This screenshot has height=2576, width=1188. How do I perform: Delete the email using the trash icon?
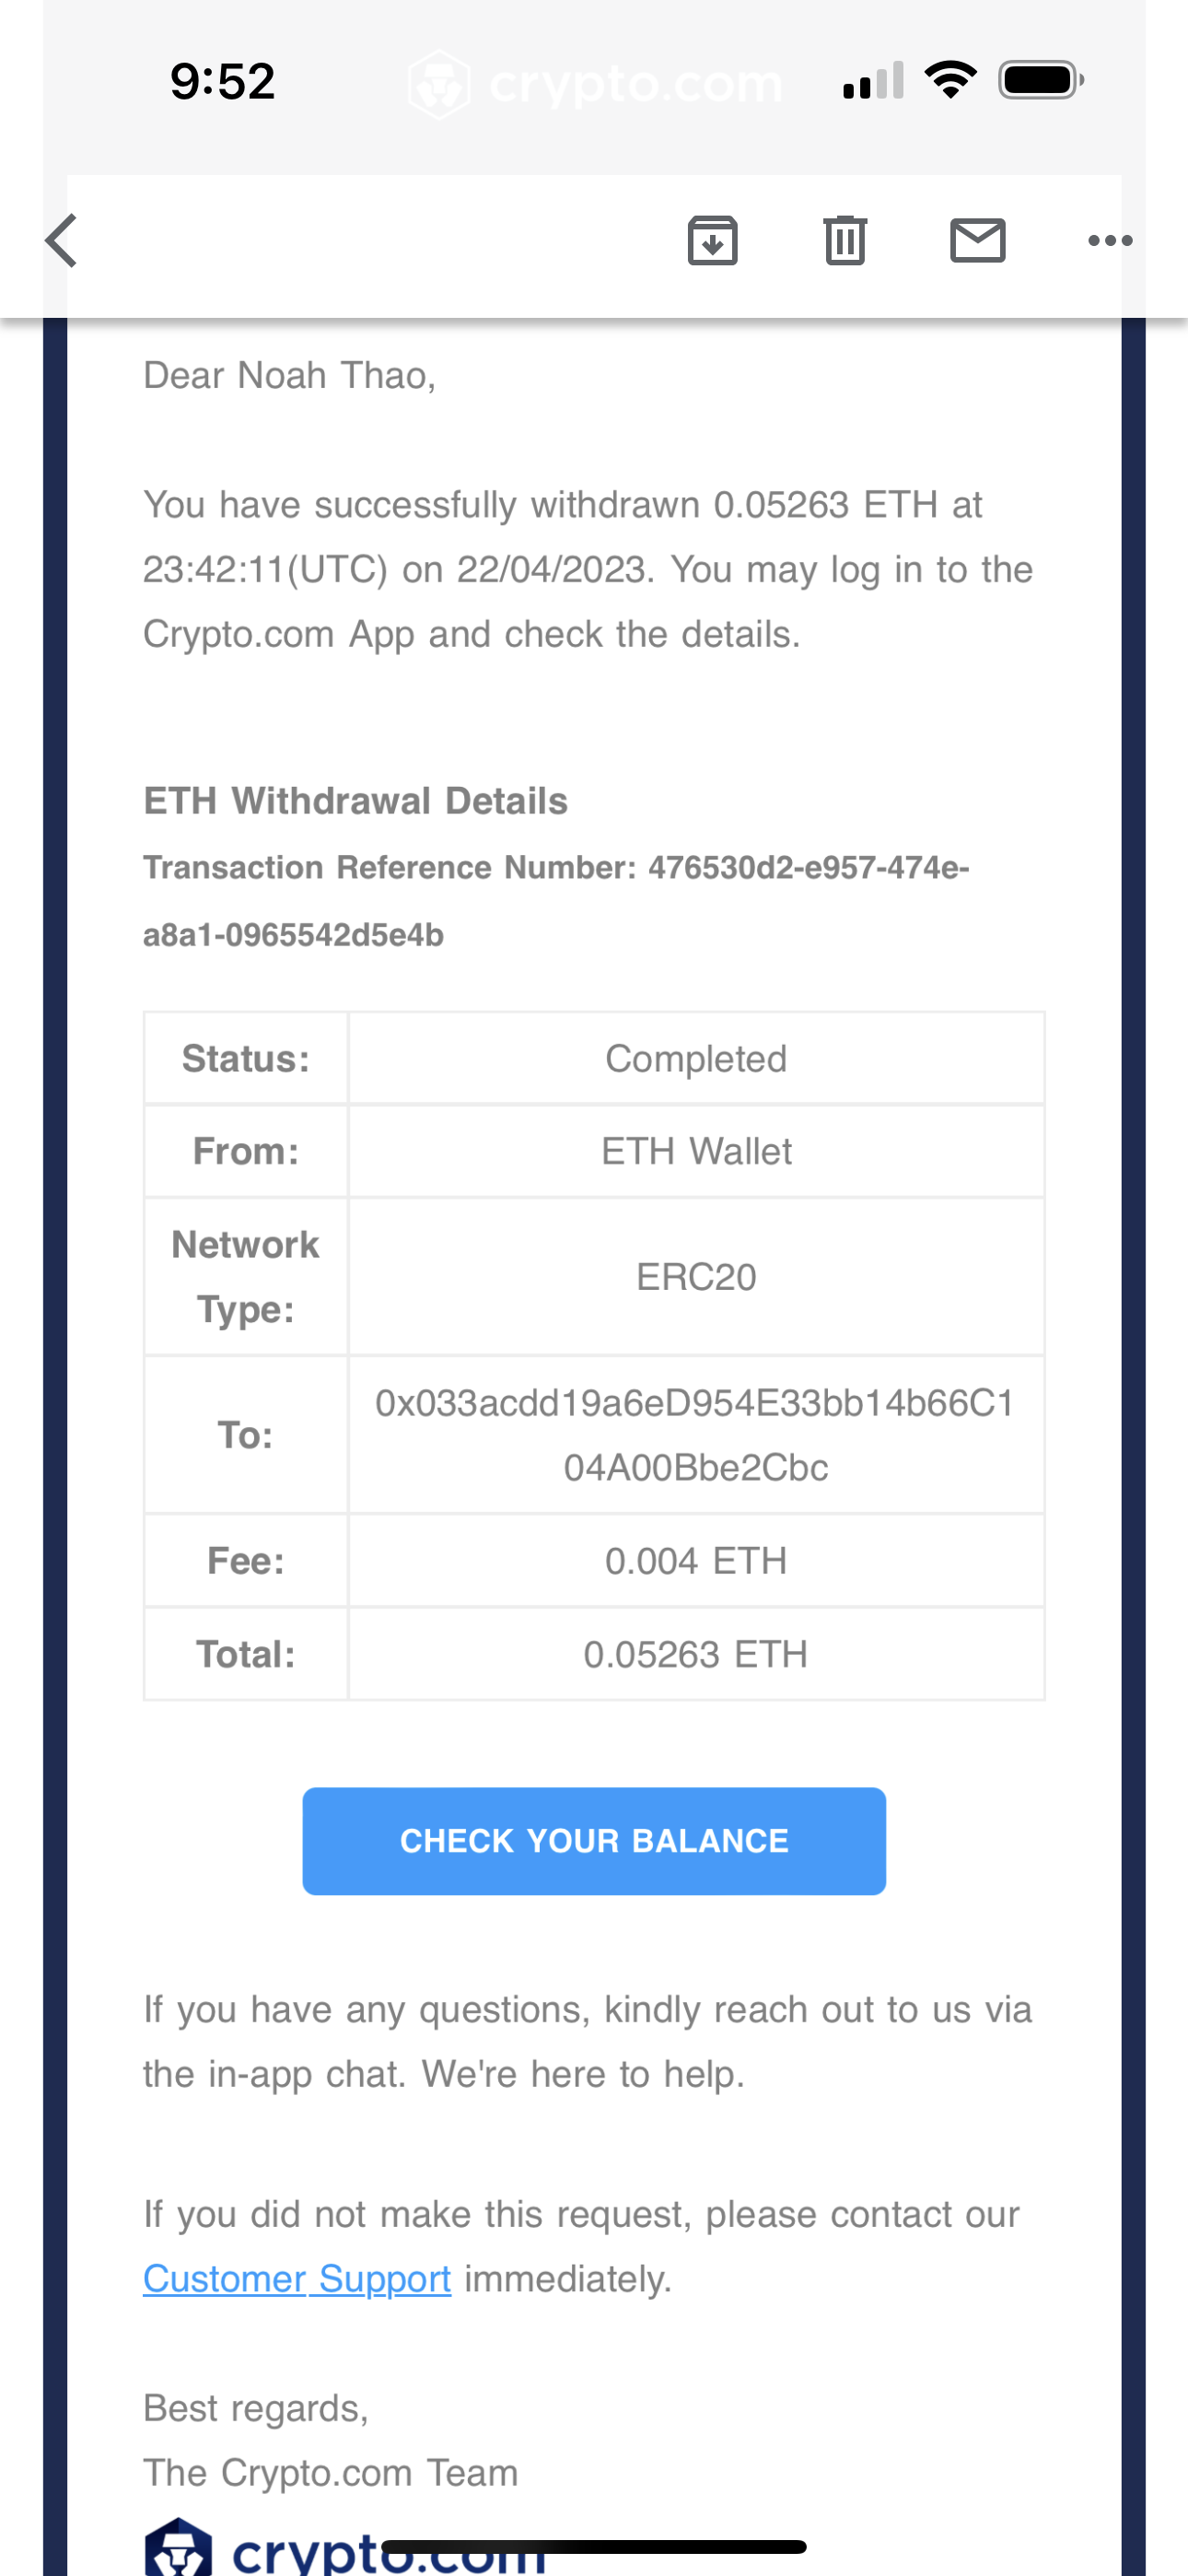pyautogui.click(x=845, y=241)
